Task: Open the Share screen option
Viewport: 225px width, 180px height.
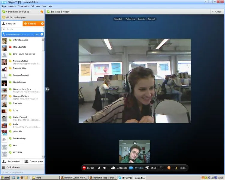Action: (x=147, y=168)
